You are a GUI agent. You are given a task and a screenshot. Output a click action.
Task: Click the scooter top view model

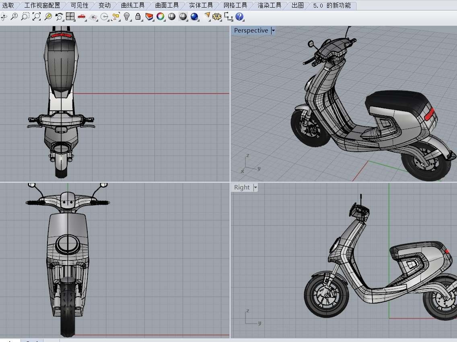[x=61, y=102]
